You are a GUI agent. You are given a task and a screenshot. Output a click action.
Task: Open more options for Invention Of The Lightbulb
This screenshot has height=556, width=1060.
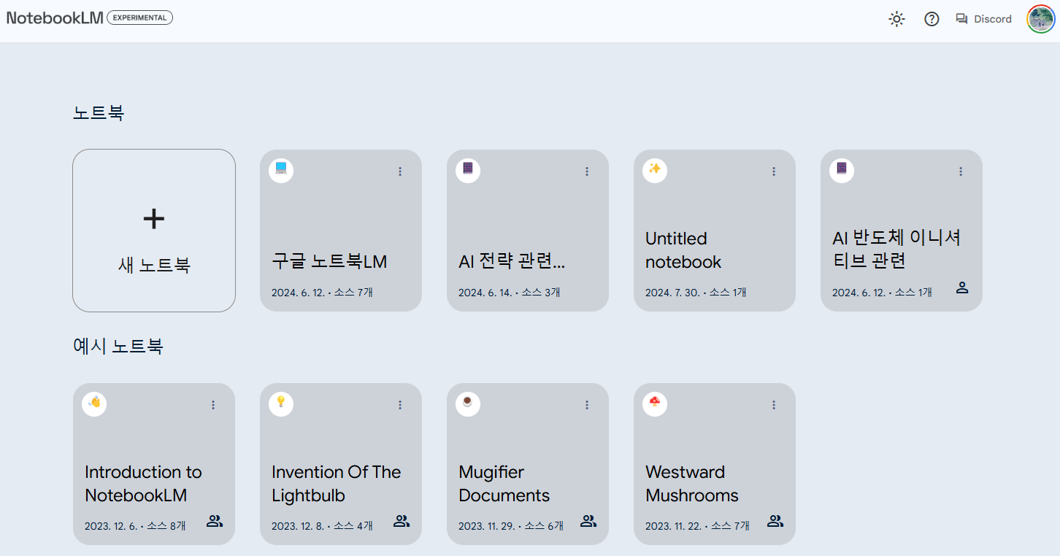400,405
